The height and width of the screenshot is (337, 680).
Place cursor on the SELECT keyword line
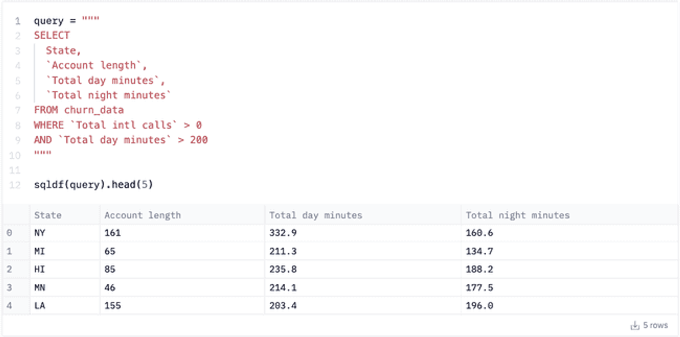(x=52, y=36)
